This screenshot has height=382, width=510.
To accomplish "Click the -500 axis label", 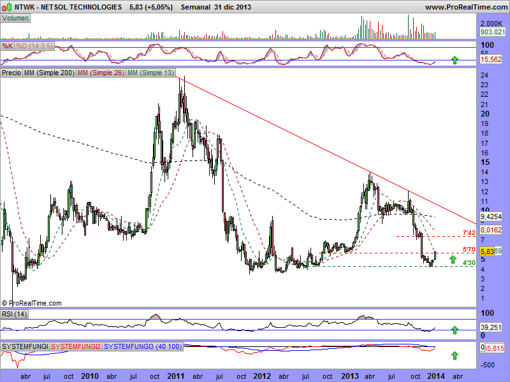I will coord(487,365).
